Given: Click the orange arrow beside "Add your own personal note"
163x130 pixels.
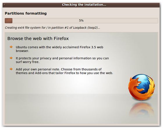Looking at the screenshot, I should pyautogui.click(x=11, y=69).
